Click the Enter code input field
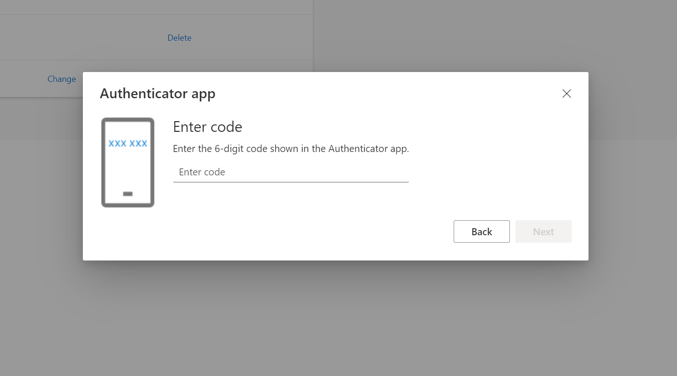Image resolution: width=677 pixels, height=376 pixels. 291,172
